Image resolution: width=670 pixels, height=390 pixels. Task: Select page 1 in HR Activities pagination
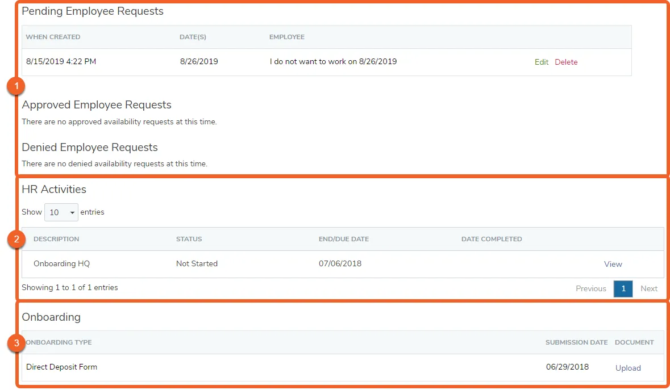pos(623,289)
